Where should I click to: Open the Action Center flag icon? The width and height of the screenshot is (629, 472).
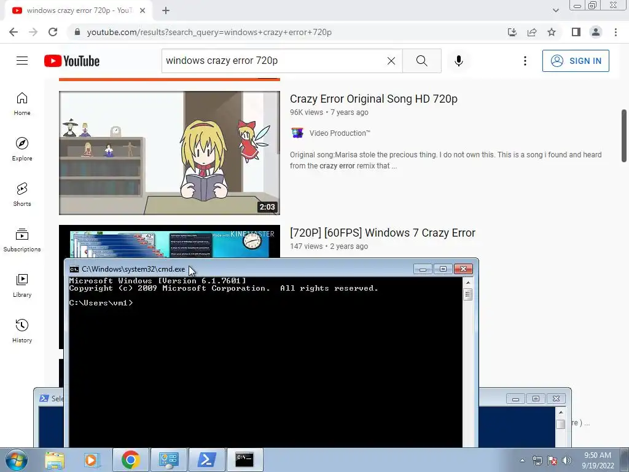pos(552,460)
